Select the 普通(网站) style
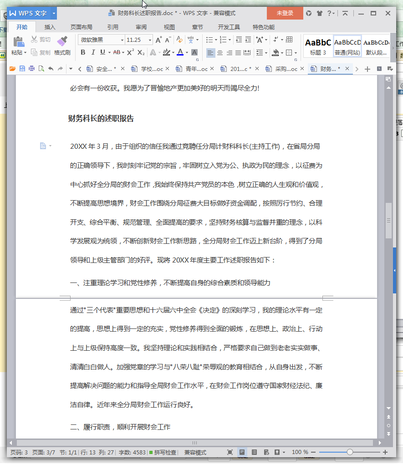The height and width of the screenshot is (464, 403). (x=347, y=47)
